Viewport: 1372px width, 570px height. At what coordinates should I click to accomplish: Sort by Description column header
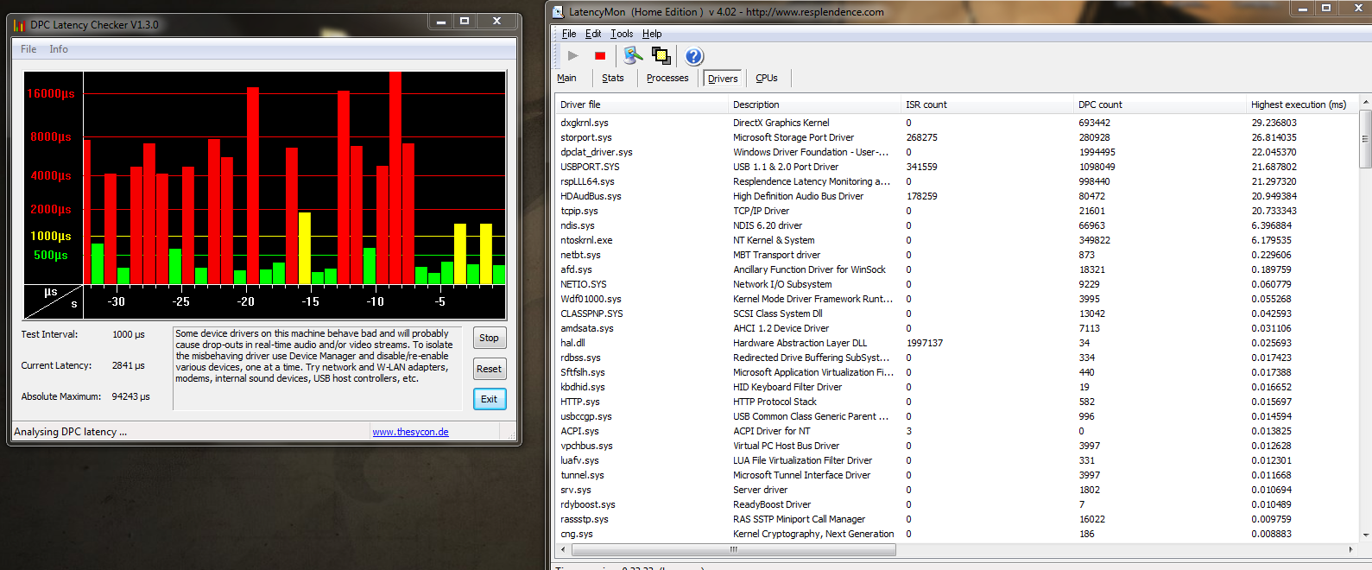tap(814, 104)
